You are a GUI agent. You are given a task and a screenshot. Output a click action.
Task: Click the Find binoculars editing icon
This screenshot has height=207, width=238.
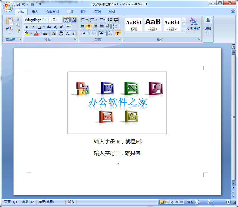pos(208,20)
